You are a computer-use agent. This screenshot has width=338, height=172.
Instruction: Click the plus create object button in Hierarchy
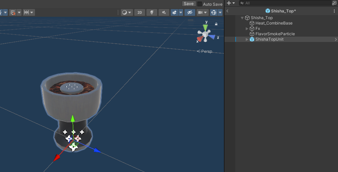pos(229,3)
